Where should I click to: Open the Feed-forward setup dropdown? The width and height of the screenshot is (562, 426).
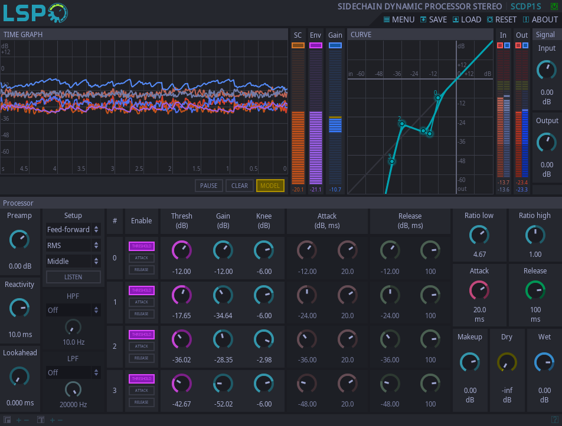(73, 230)
